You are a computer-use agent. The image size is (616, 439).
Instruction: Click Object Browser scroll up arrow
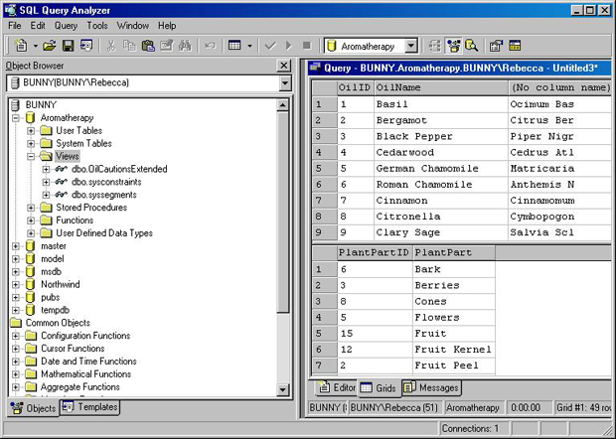coord(283,105)
